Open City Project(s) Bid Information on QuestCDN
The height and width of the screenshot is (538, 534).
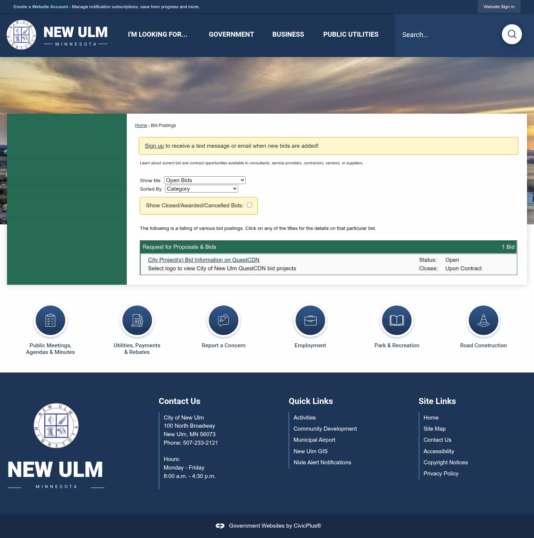pyautogui.click(x=204, y=260)
